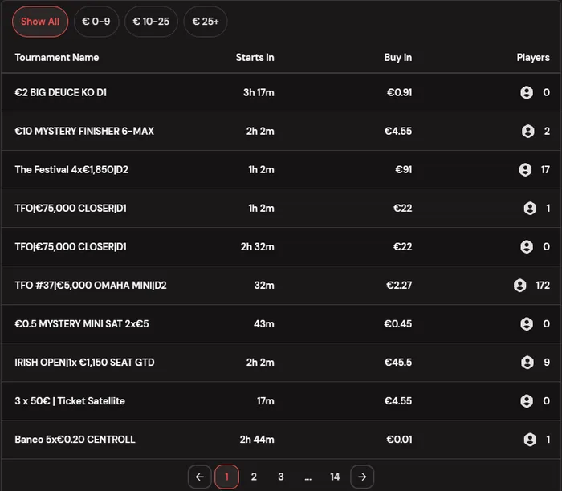Click player icon in OMAHA MINI row
The image size is (562, 491).
tap(520, 286)
